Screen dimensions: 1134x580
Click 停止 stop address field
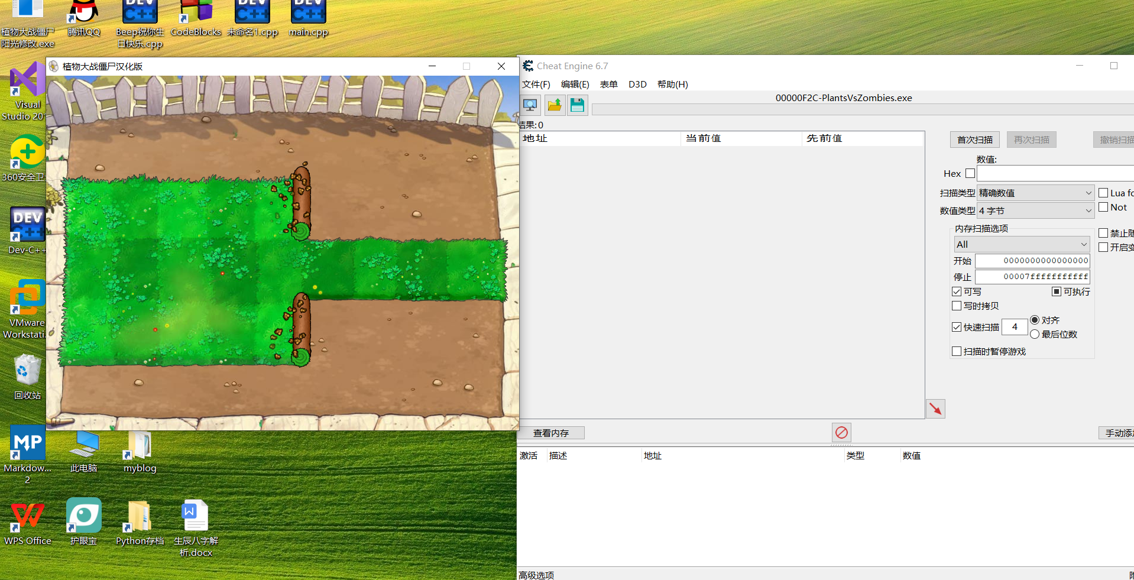pyautogui.click(x=1032, y=277)
